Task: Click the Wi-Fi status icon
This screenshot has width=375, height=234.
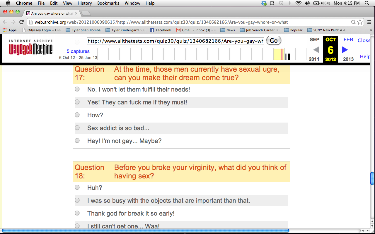Action: click(x=298, y=3)
